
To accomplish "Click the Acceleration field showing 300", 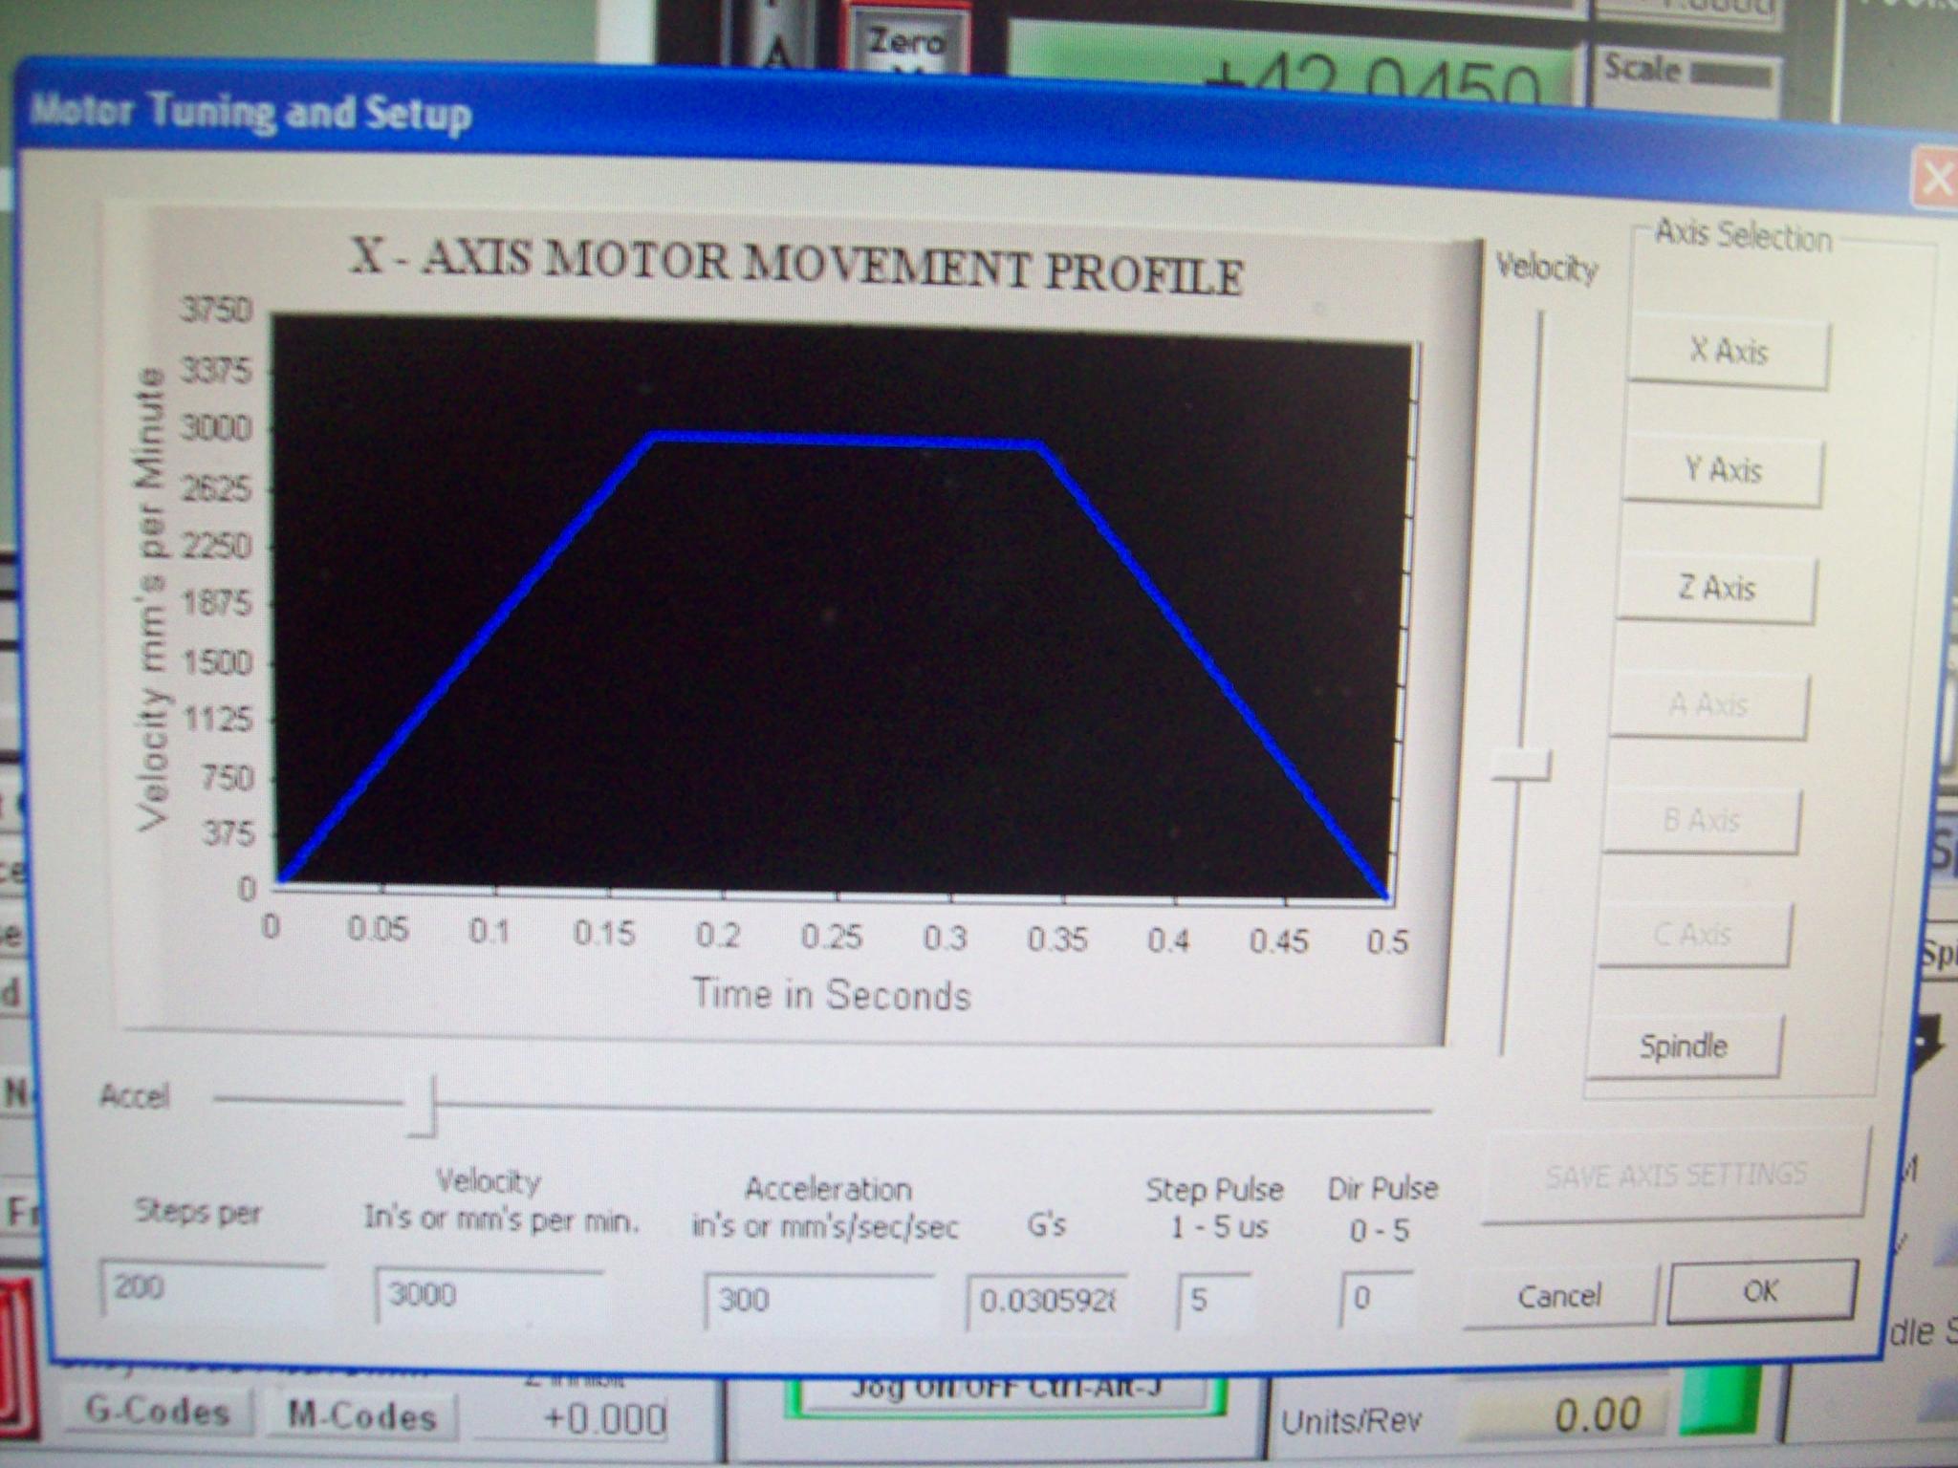I will pos(817,1301).
